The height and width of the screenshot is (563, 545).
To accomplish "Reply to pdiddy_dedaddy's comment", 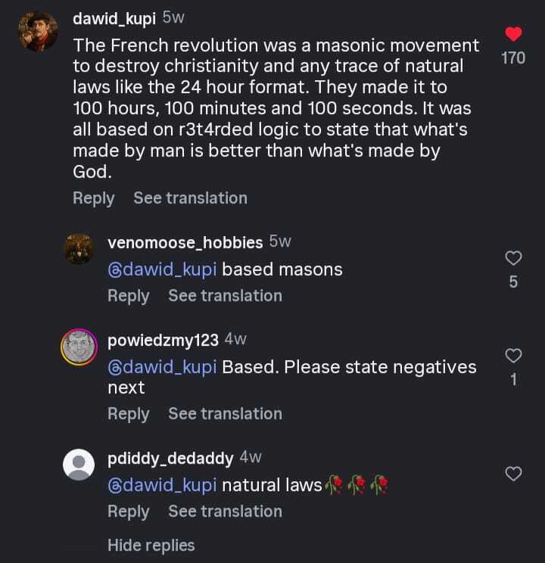I will [128, 511].
